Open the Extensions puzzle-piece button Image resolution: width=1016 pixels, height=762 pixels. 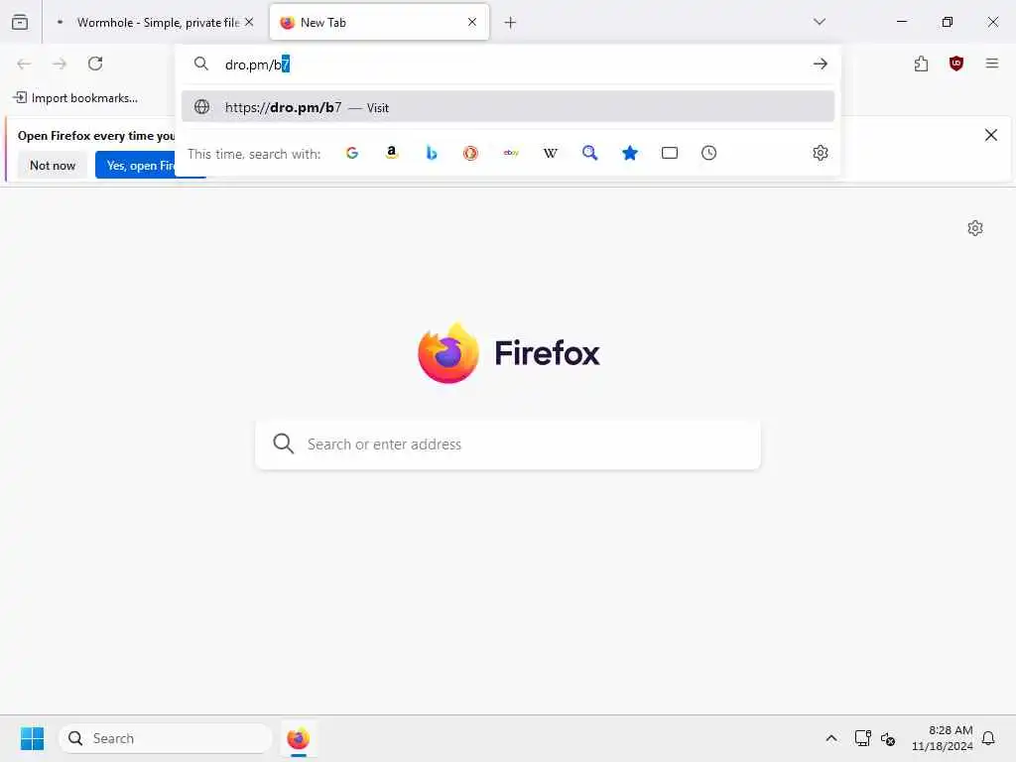tap(922, 63)
